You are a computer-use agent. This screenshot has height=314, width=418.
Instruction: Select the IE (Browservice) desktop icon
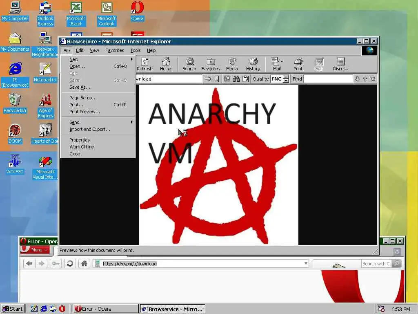[x=15, y=75]
